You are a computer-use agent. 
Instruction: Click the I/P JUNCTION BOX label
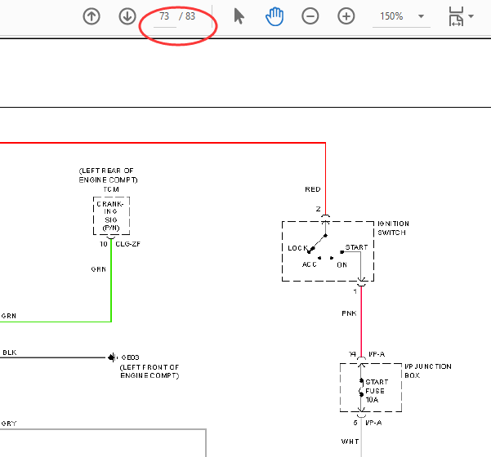pos(428,370)
